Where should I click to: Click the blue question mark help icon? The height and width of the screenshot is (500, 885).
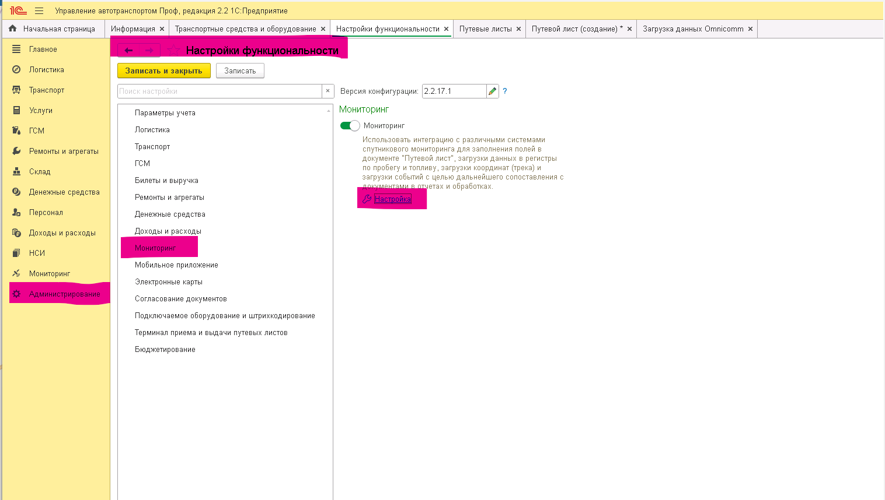[x=505, y=91]
